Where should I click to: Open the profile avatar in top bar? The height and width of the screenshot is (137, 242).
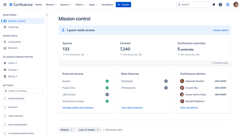click(x=236, y=4)
